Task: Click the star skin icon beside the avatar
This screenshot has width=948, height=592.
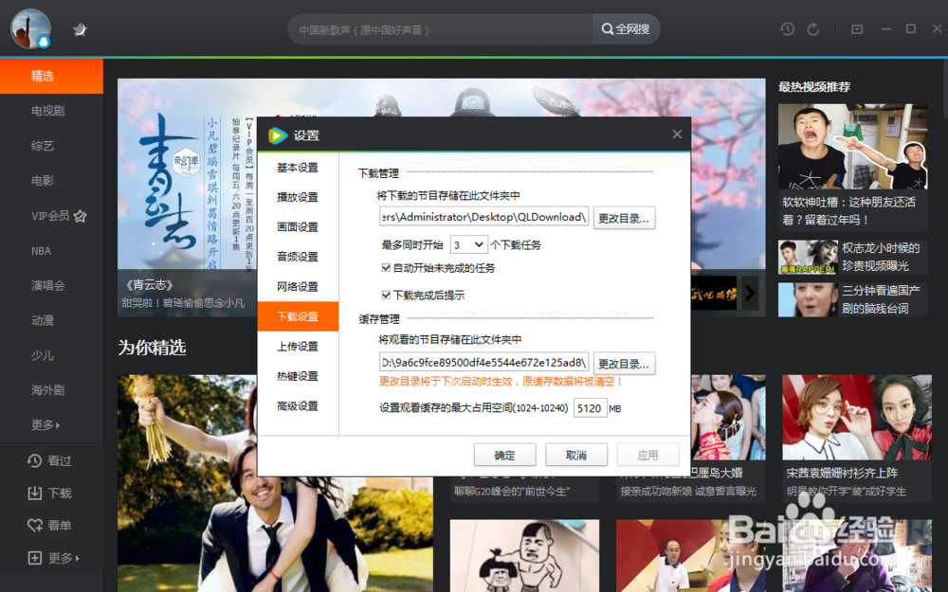Action: pos(80,28)
